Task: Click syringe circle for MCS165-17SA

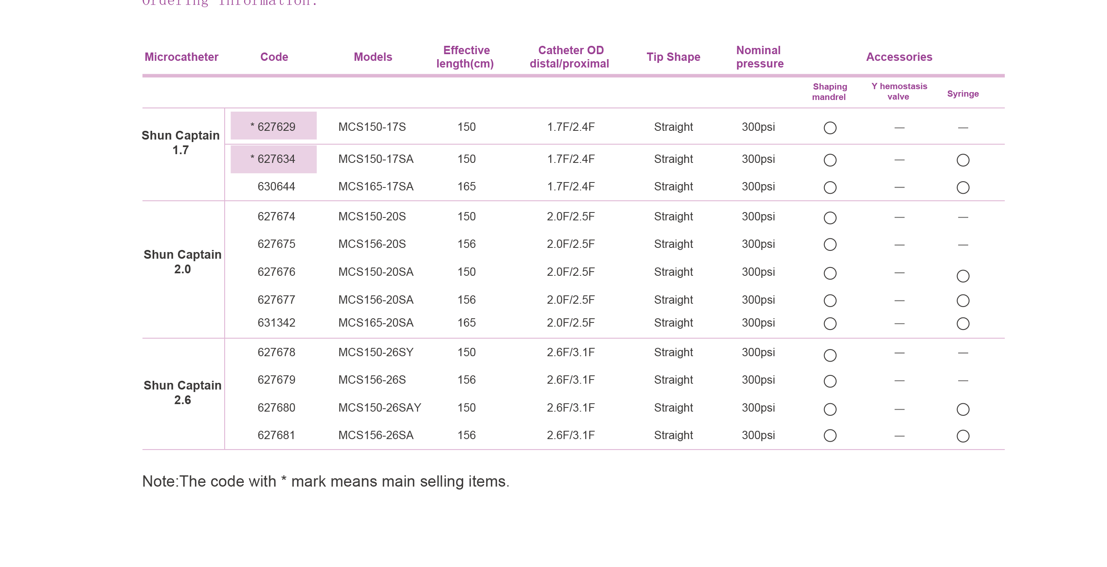Action: pyautogui.click(x=963, y=188)
